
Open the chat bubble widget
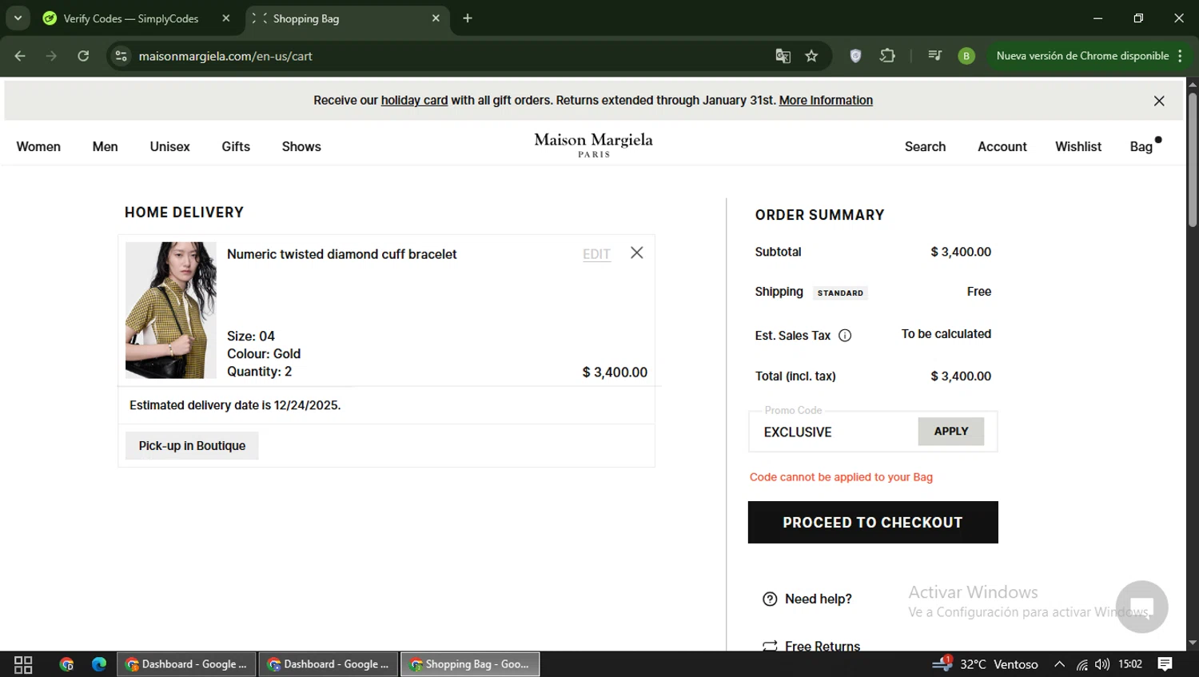click(1141, 607)
